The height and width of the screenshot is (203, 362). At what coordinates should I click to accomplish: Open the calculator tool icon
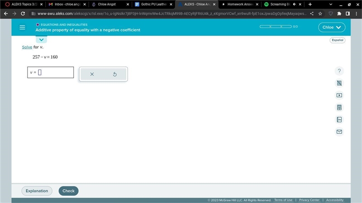click(x=339, y=83)
